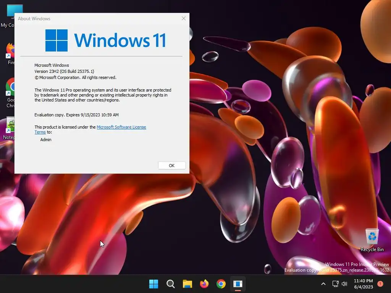
Task: Click the "Admin" licensee name
Action: click(46, 140)
